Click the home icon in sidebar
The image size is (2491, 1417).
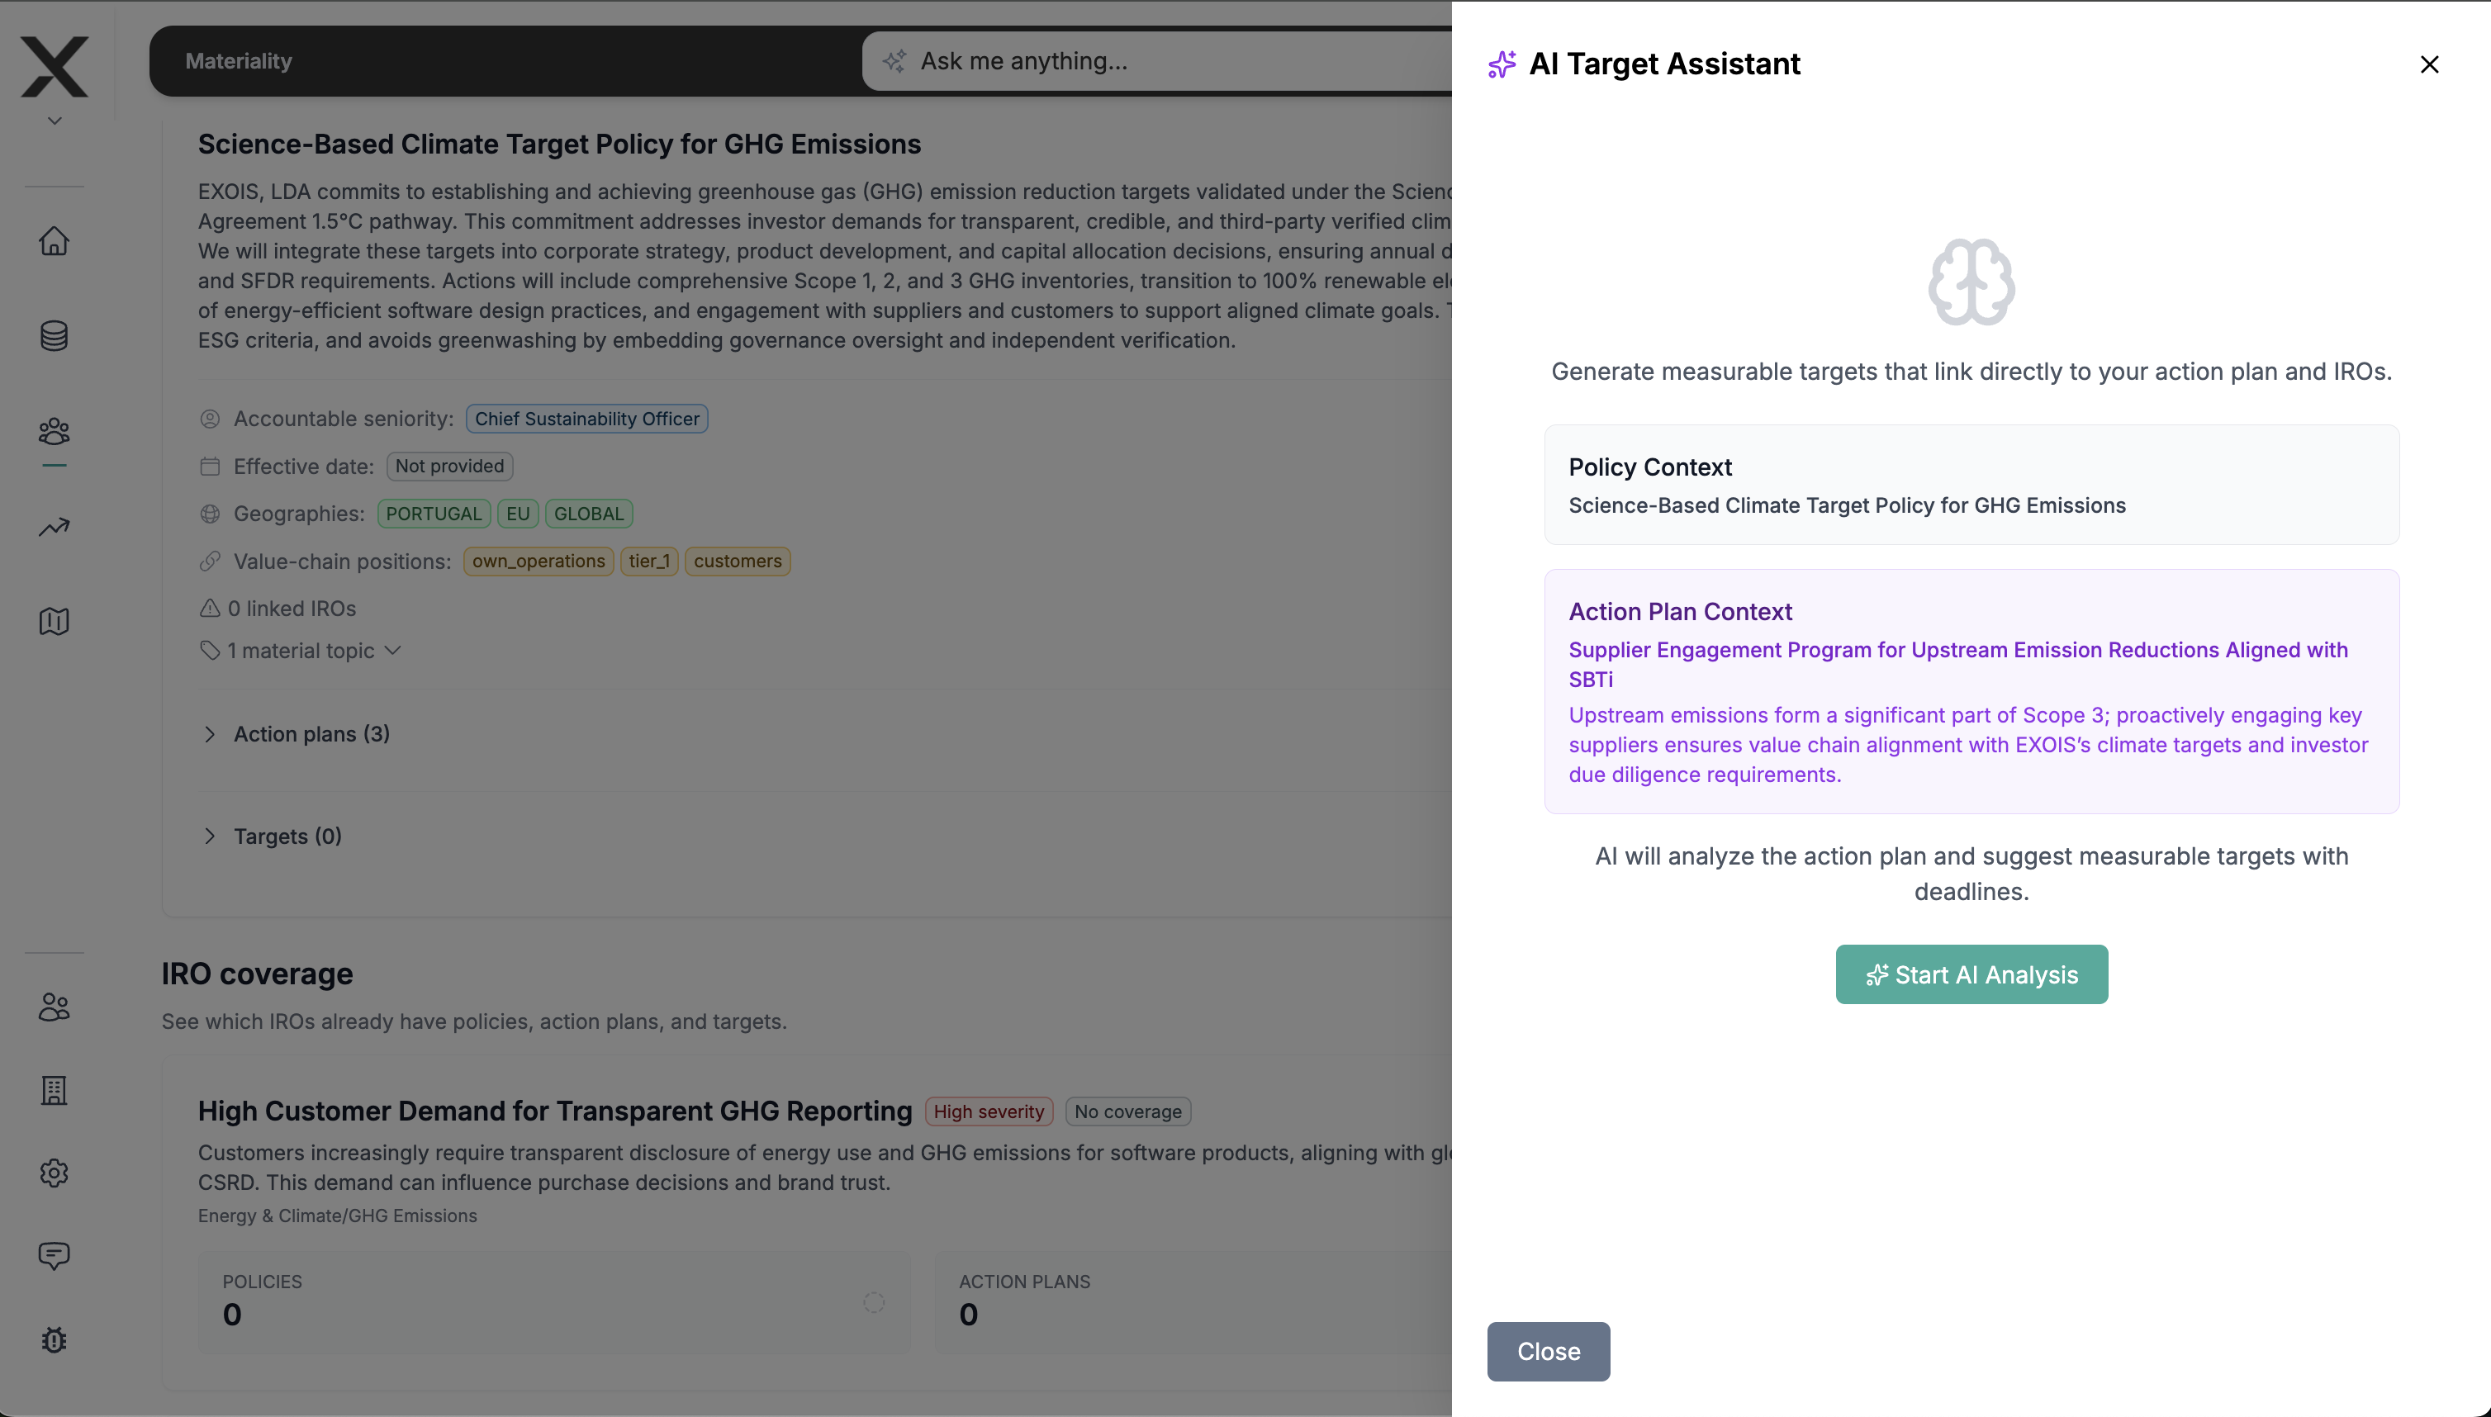pos(55,240)
